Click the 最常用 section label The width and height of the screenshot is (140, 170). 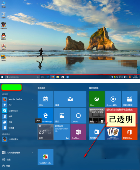(5, 94)
